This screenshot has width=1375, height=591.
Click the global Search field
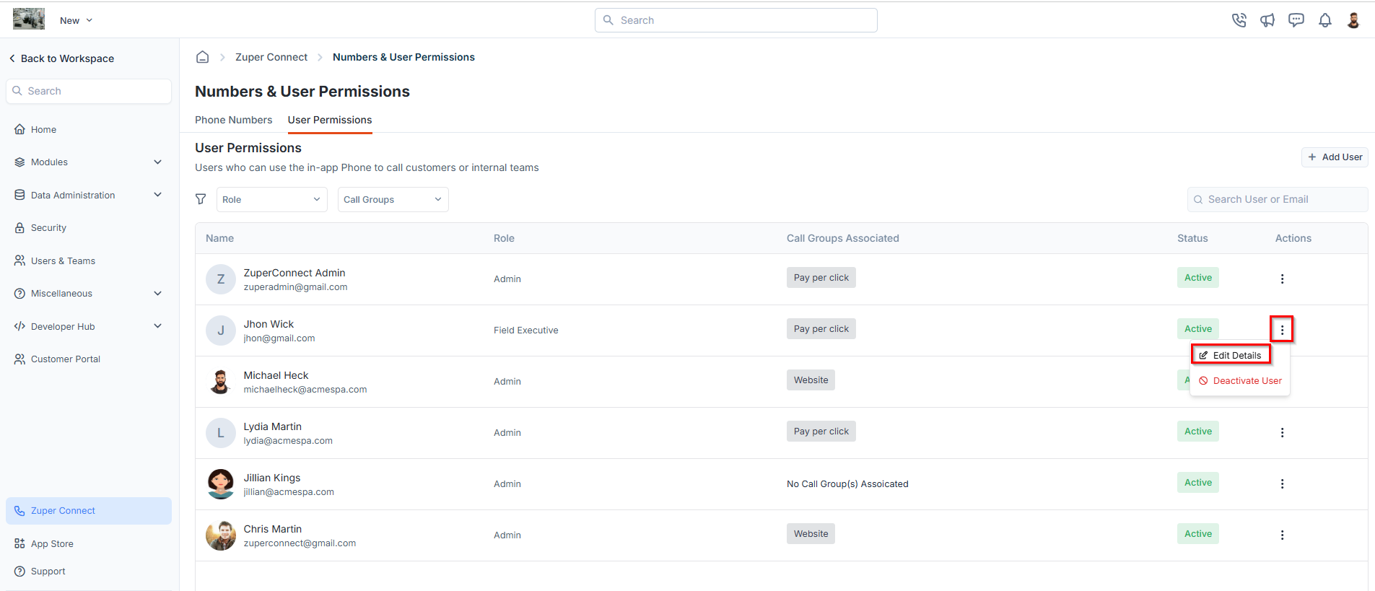point(735,20)
